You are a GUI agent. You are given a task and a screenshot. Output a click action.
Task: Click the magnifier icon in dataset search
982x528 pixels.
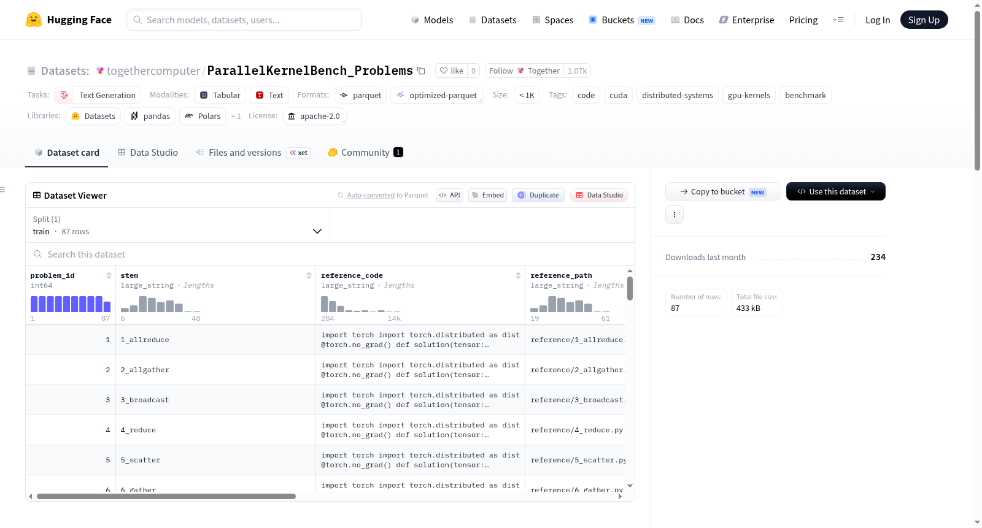[38, 254]
